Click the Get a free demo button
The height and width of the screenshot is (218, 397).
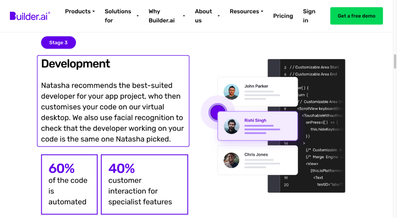[357, 16]
